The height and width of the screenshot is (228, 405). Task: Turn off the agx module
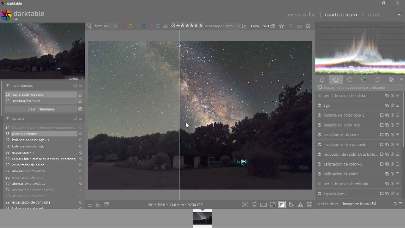[x=320, y=105]
